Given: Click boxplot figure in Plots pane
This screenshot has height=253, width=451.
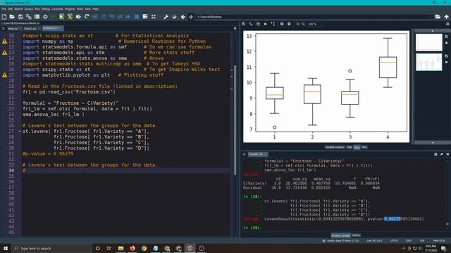Looking at the screenshot, I should (x=326, y=86).
